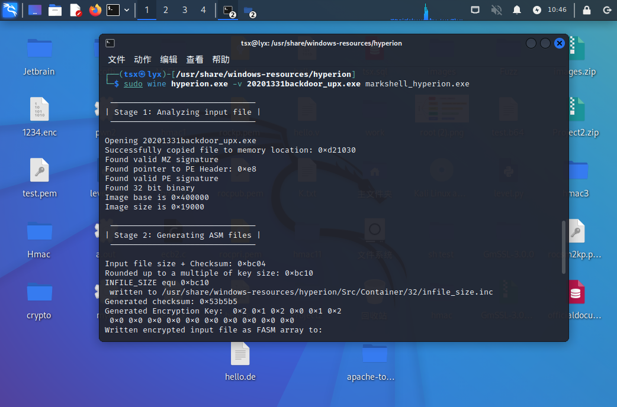Image resolution: width=617 pixels, height=407 pixels.
Task: Click the terminal vertical scrollbar
Action: [x=564, y=247]
